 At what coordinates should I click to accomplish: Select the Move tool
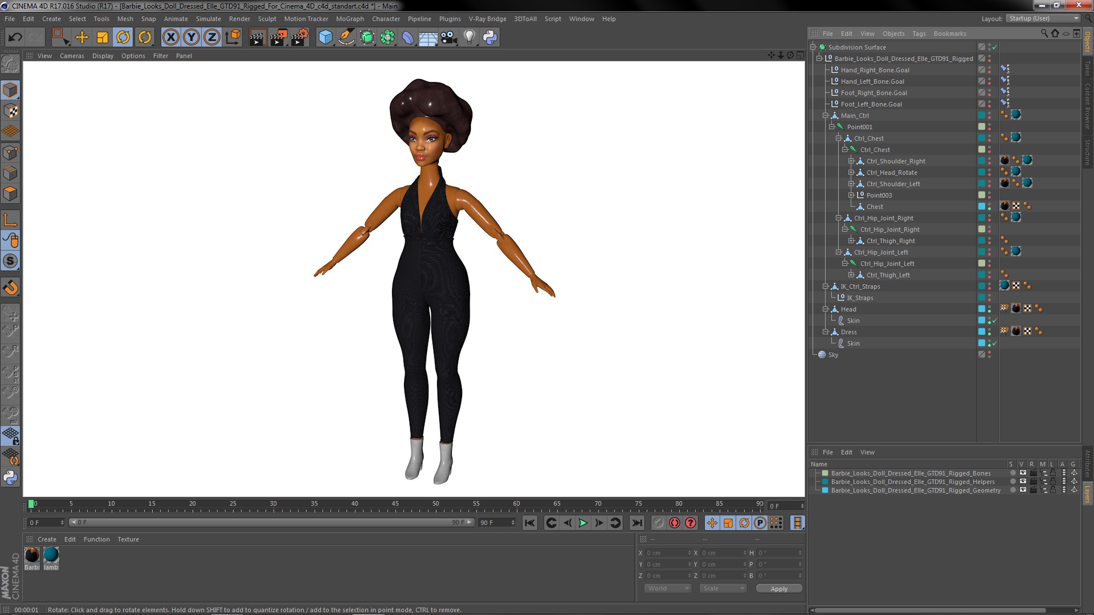(82, 38)
